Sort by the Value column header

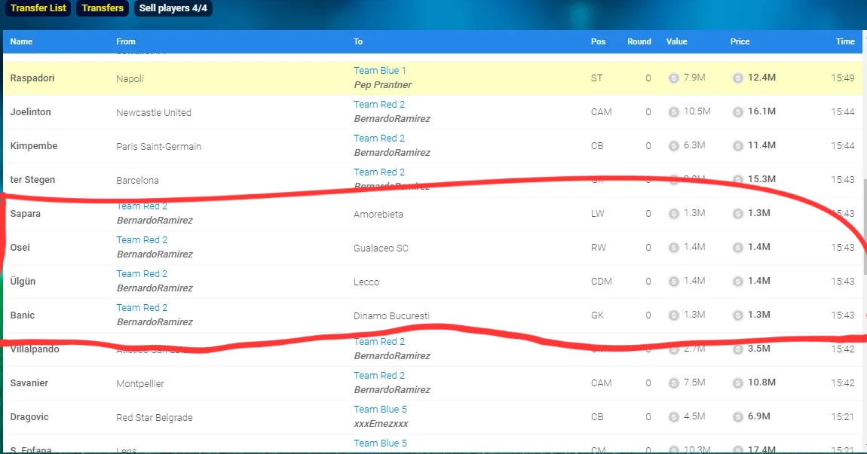coord(676,41)
